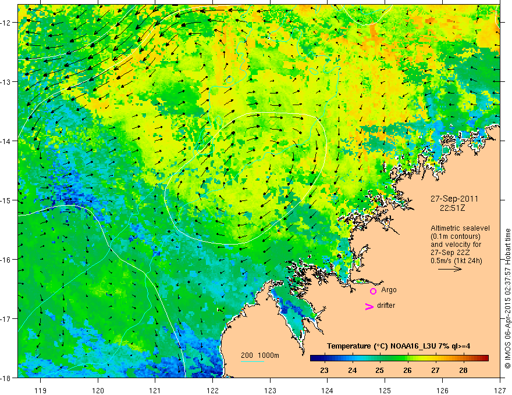This screenshot has height=395, width=512.
Task: Click the longitude 120 axis label
Action: 98,390
